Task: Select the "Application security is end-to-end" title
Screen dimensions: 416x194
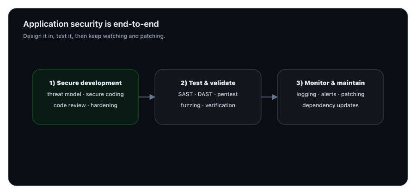Action: 91,24
